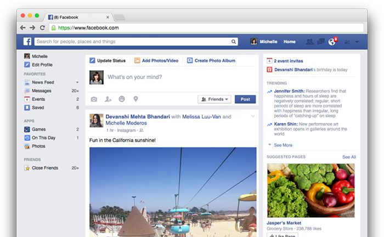Close the Facebook browser tab
The width and height of the screenshot is (384, 237).
coord(108,17)
